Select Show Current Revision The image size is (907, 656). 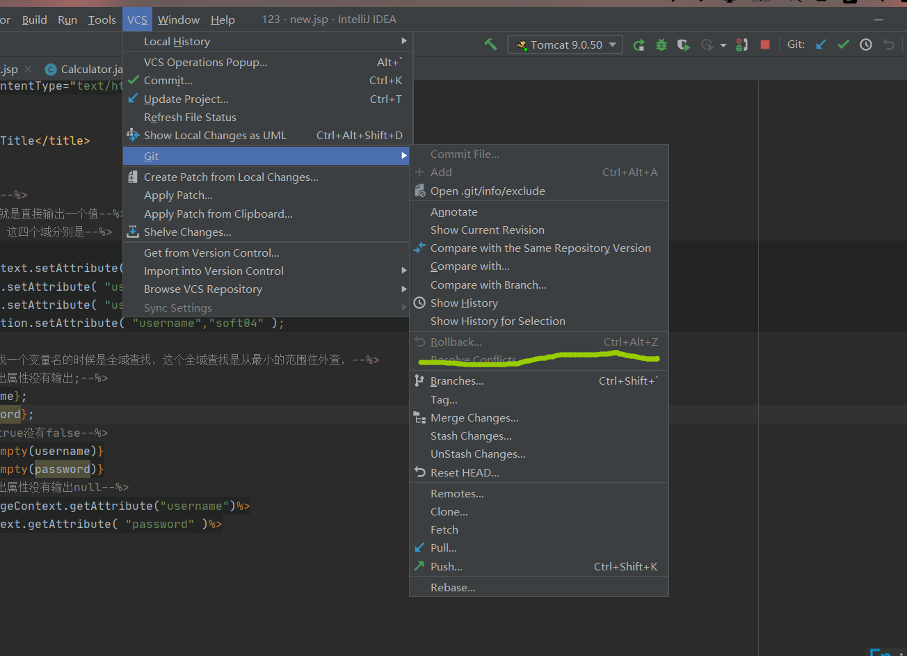539,230
